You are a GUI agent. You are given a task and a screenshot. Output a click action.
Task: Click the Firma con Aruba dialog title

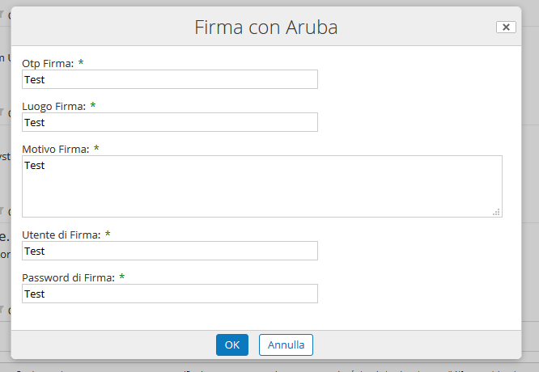[x=266, y=27]
